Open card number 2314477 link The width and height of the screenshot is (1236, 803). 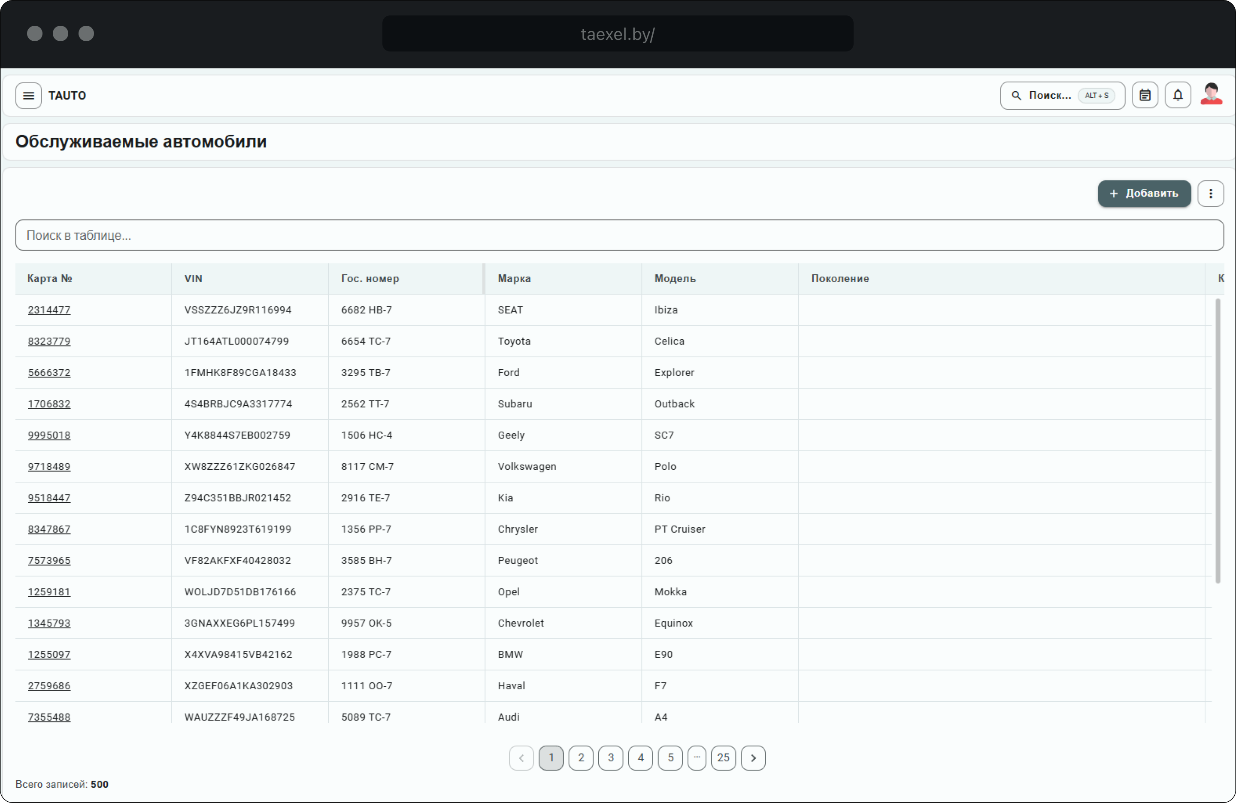click(49, 310)
